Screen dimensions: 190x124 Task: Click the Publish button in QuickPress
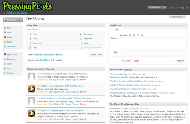point(180,61)
